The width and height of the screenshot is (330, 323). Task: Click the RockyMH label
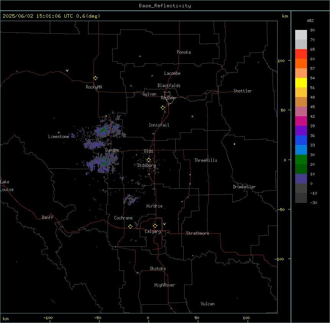click(x=94, y=87)
